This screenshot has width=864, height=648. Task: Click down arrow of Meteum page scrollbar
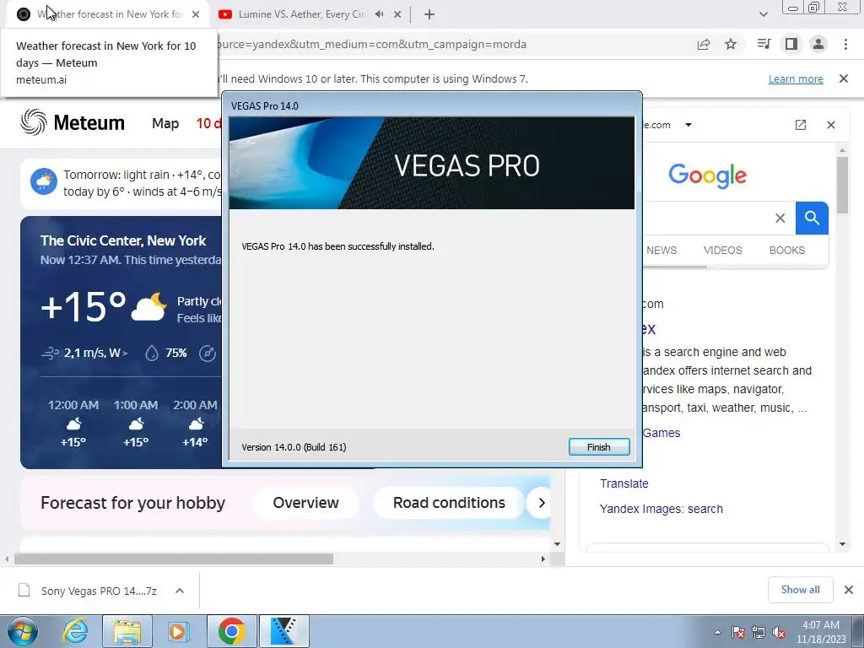point(557,544)
